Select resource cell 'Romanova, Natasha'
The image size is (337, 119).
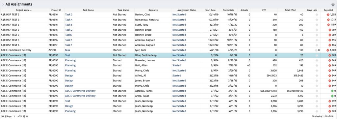[153, 19]
